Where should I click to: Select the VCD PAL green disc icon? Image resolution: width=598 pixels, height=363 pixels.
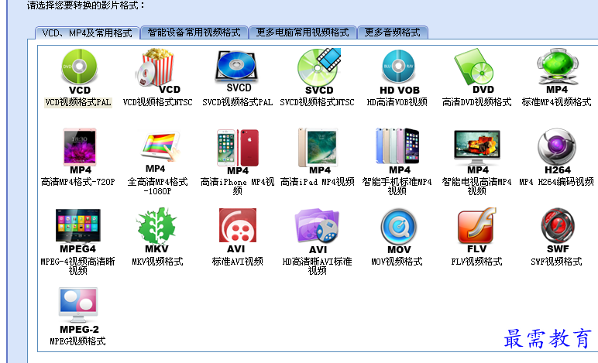pyautogui.click(x=79, y=72)
